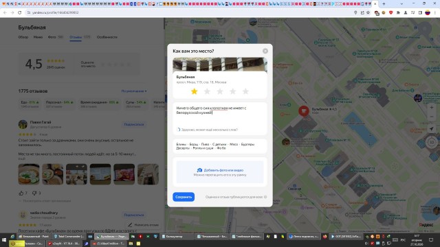The width and height of the screenshot is (440, 247).
Task: Filter reviews by 'Время ожидания' chip
Action: coord(99,104)
